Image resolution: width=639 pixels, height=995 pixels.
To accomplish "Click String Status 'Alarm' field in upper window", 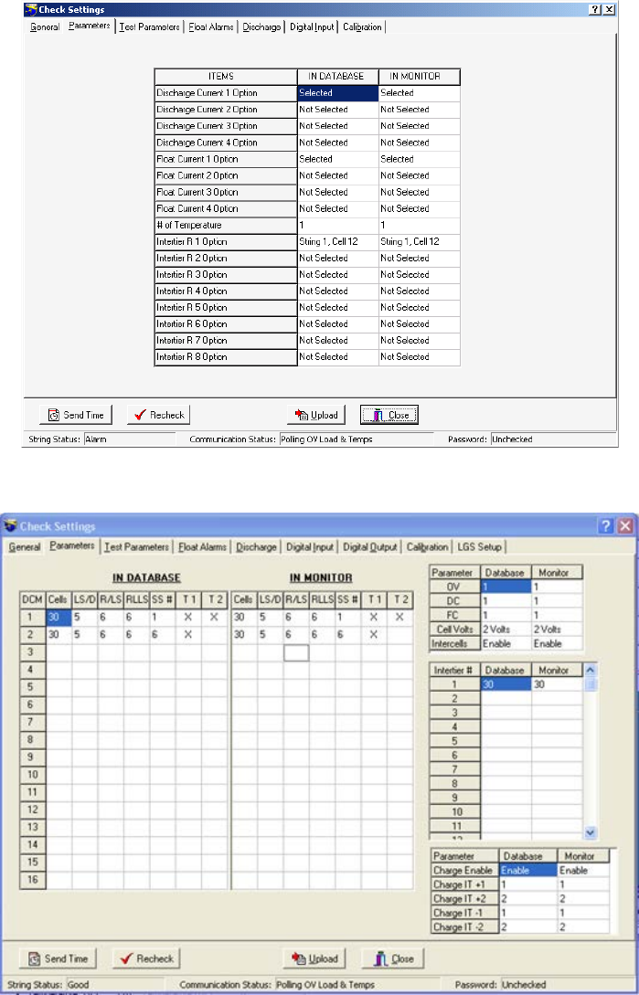I will (130, 439).
